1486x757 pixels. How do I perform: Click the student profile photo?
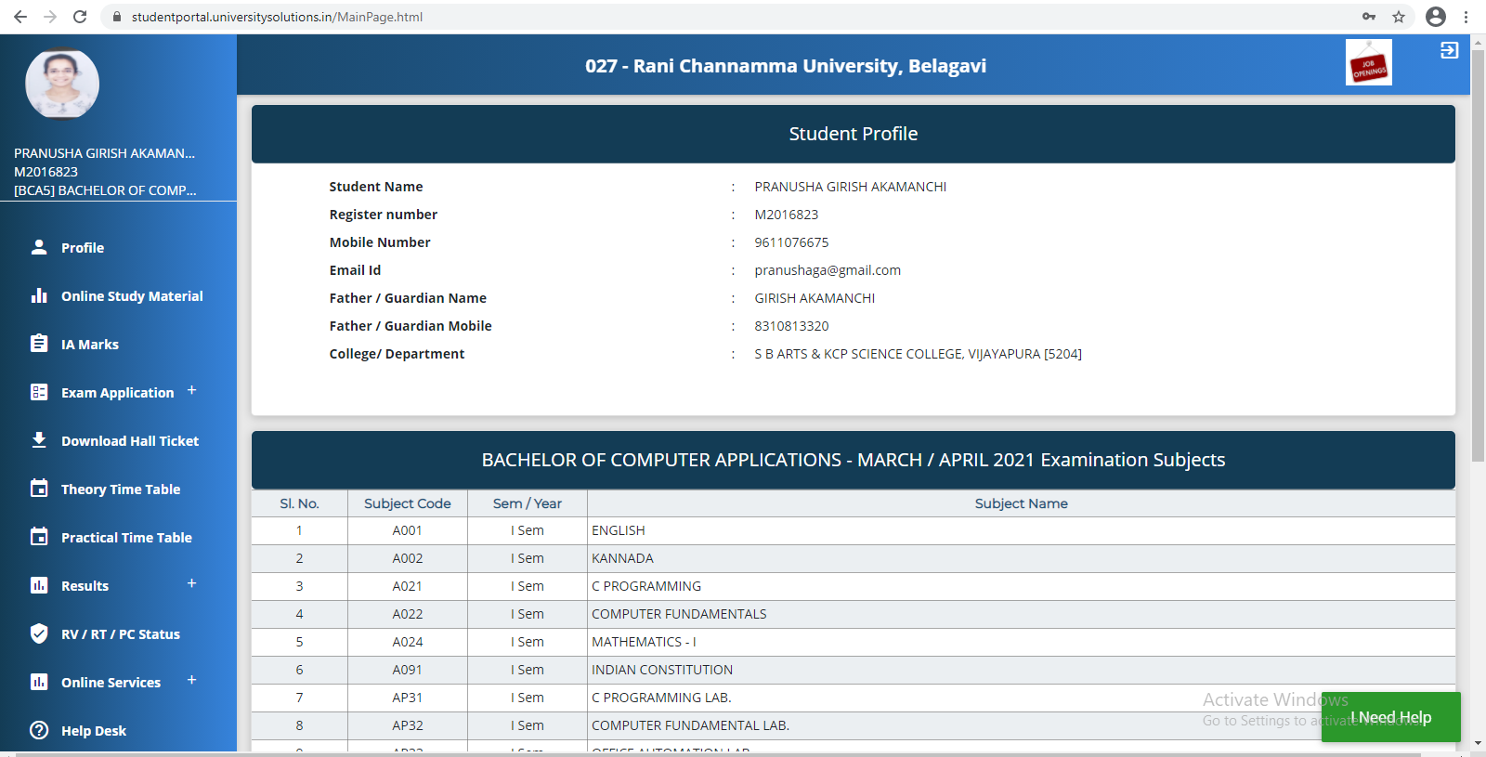(x=62, y=84)
